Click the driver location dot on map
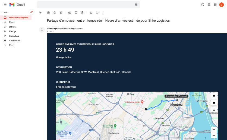 (x=177, y=100)
